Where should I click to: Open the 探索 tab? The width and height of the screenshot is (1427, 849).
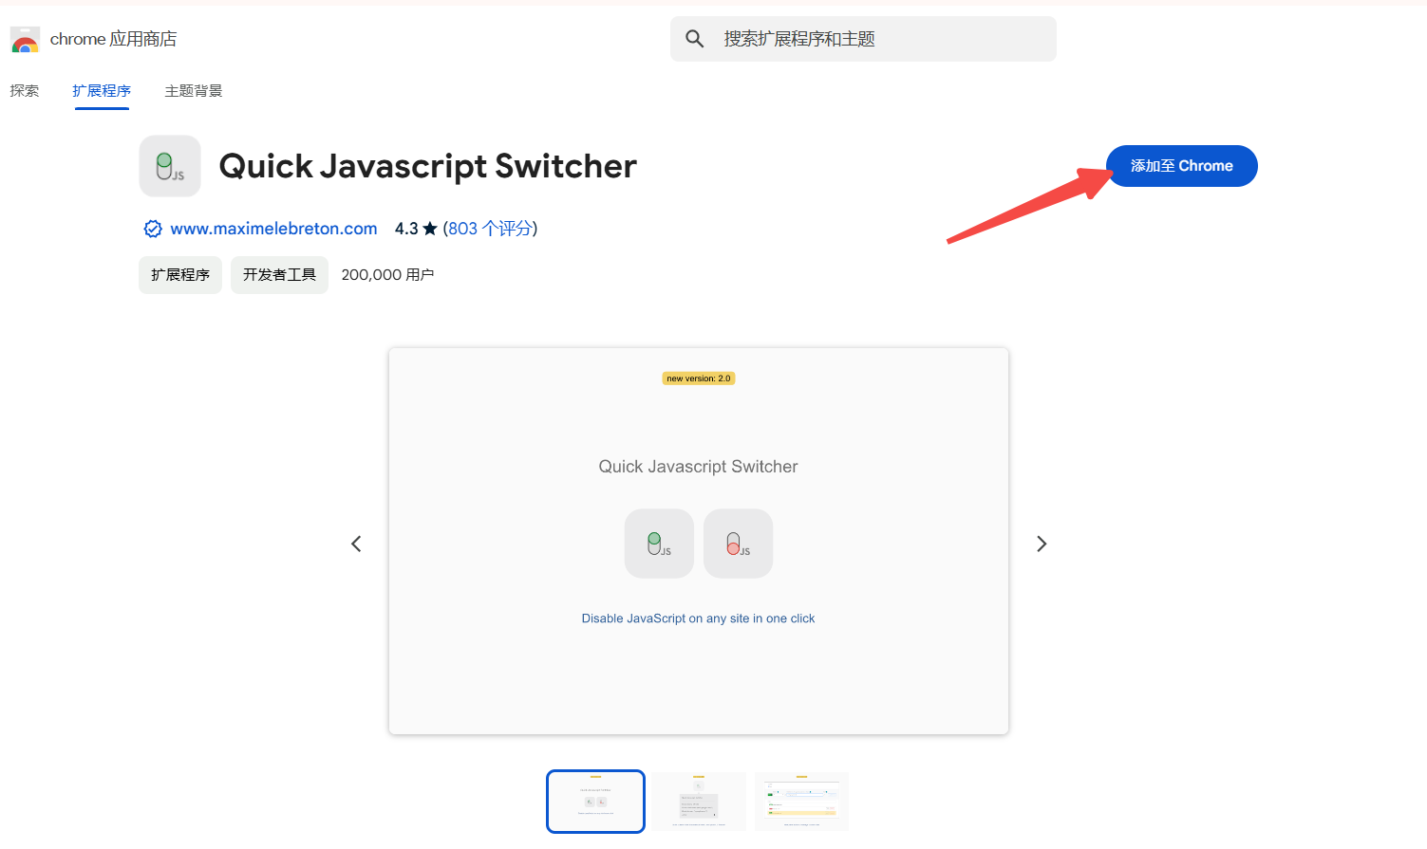[x=25, y=91]
